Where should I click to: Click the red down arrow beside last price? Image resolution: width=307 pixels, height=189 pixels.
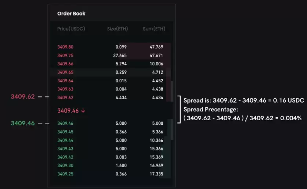pyautogui.click(x=83, y=111)
